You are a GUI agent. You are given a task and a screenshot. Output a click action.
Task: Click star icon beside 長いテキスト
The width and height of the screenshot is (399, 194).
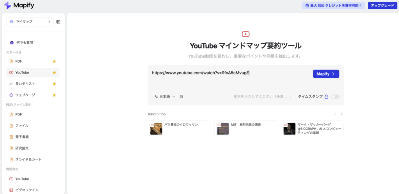(x=55, y=84)
